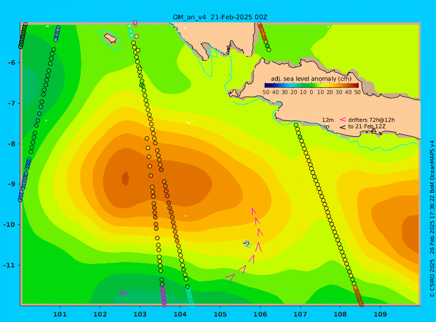Click latitude axis label '-11'
The height and width of the screenshot is (322, 436).
point(9,265)
